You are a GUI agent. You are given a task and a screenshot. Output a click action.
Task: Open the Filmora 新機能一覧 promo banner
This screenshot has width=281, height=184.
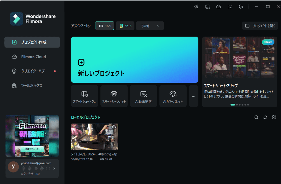(x=32, y=136)
